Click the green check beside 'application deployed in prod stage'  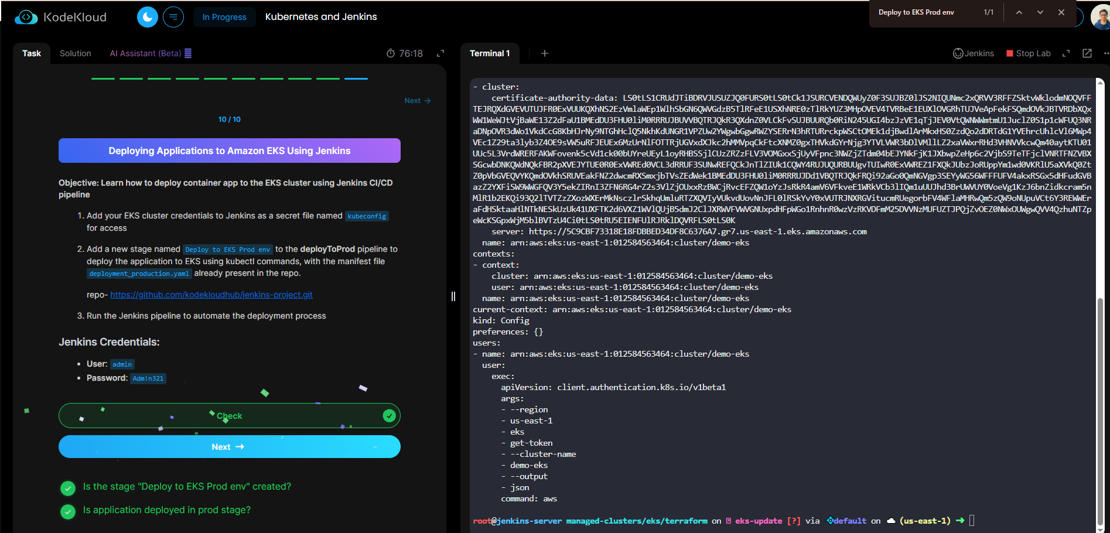pyautogui.click(x=68, y=511)
